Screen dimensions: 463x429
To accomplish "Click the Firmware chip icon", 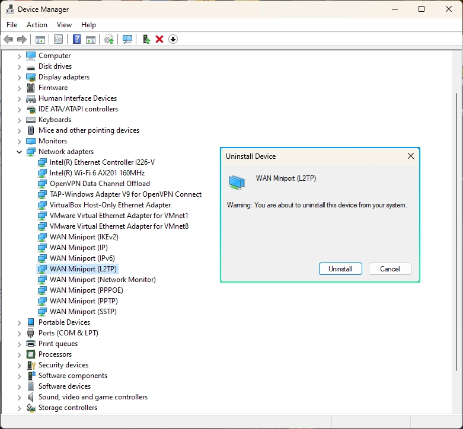I will 31,88.
